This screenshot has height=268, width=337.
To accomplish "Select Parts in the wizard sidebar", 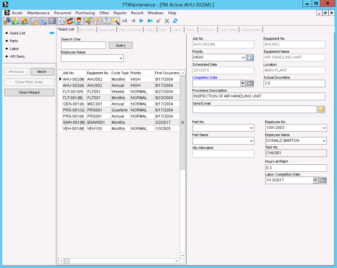I will pyautogui.click(x=14, y=41).
